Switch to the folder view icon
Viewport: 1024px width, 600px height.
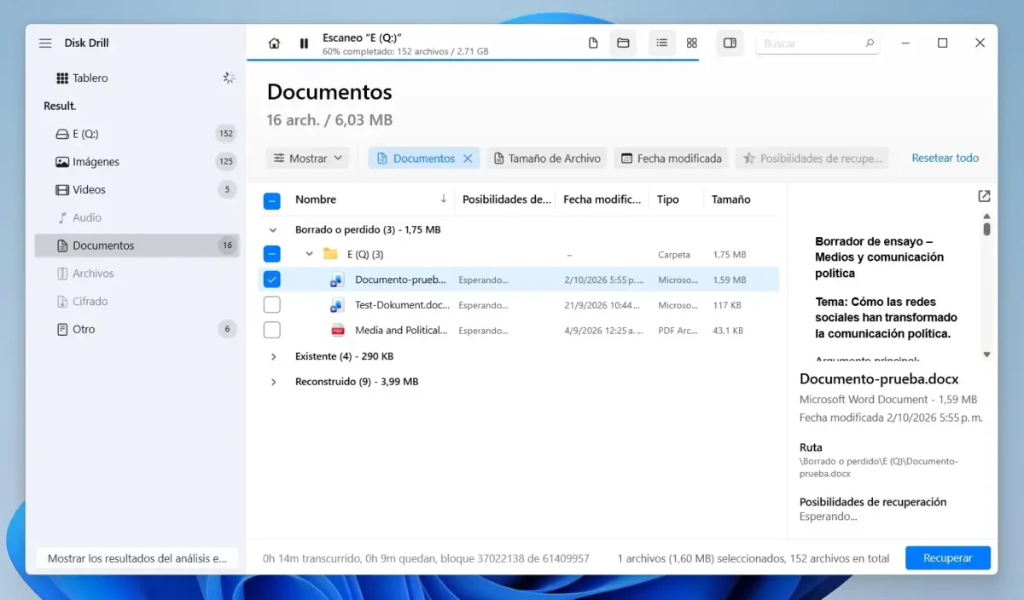[x=623, y=43]
